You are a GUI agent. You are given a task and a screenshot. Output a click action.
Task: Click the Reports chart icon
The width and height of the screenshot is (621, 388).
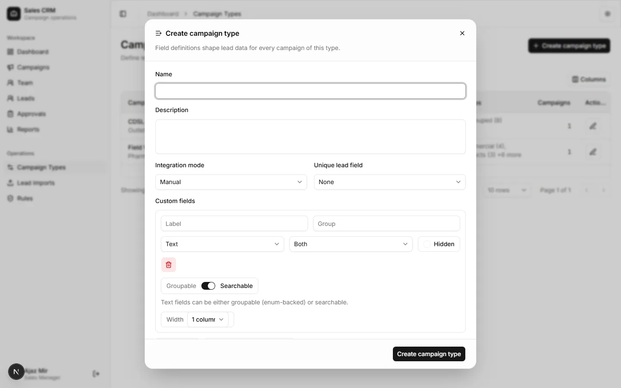10,129
